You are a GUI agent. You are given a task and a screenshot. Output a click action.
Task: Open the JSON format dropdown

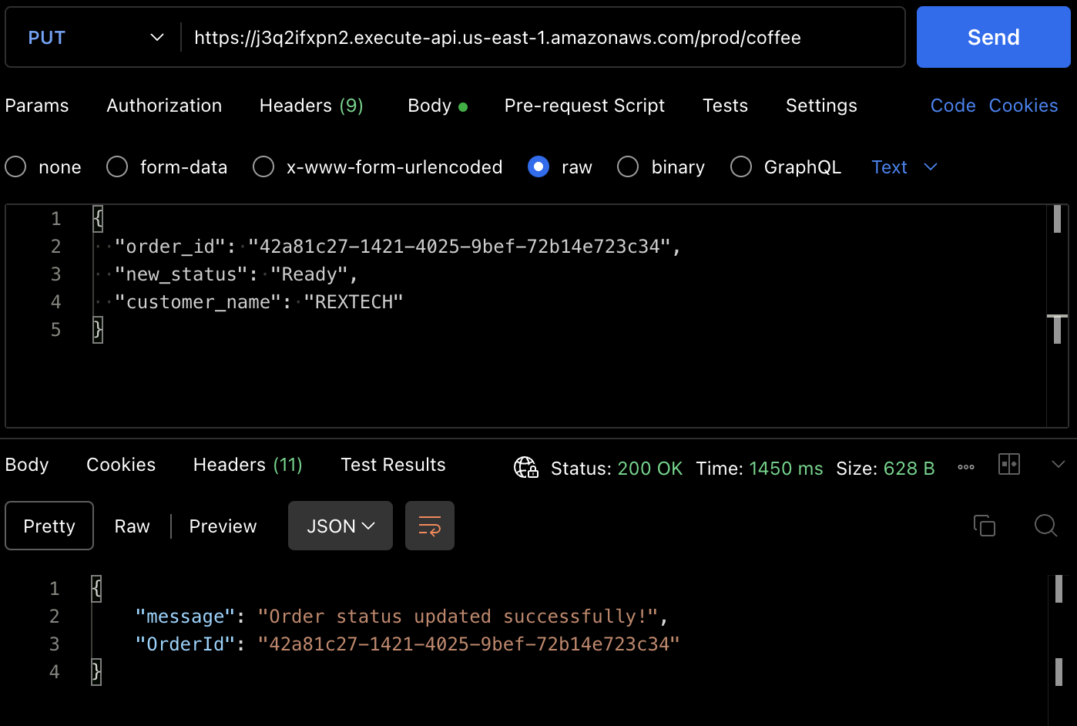pos(341,526)
